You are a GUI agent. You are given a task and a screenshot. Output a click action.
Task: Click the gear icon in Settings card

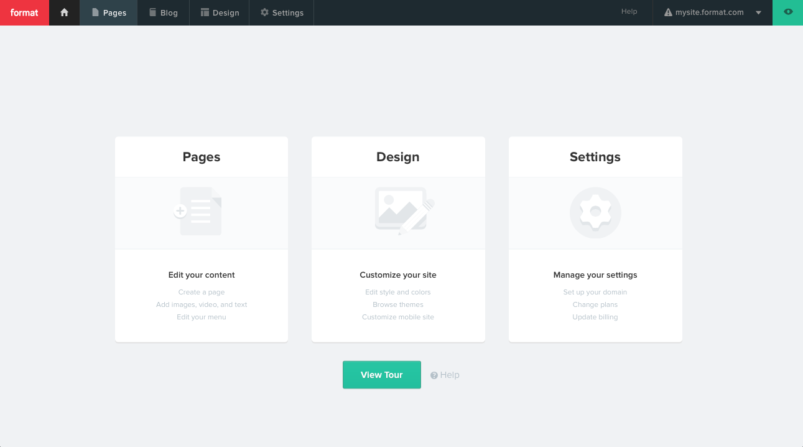595,213
